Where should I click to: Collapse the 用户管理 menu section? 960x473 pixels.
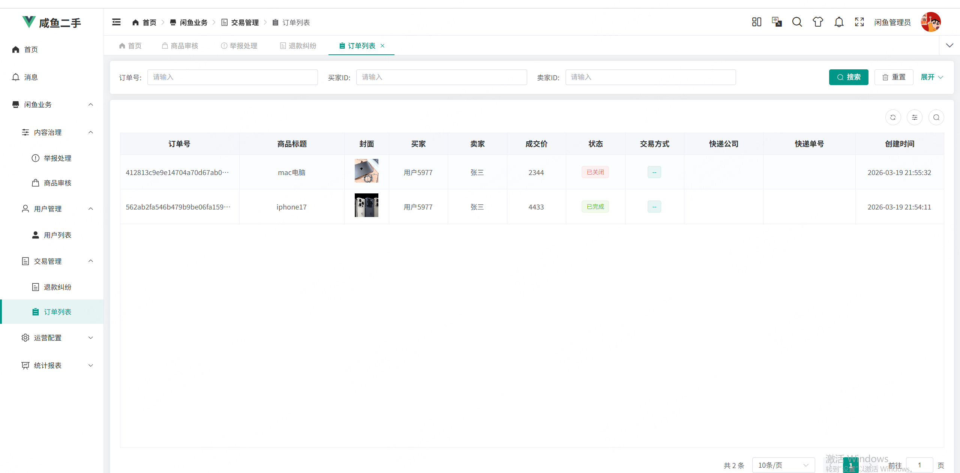tap(90, 209)
